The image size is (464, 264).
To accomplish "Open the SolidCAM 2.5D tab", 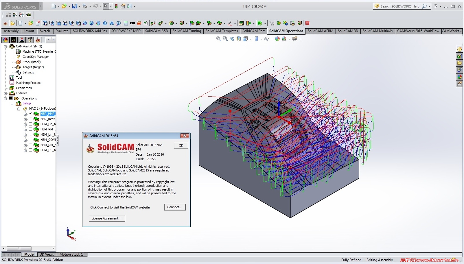I will point(156,31).
